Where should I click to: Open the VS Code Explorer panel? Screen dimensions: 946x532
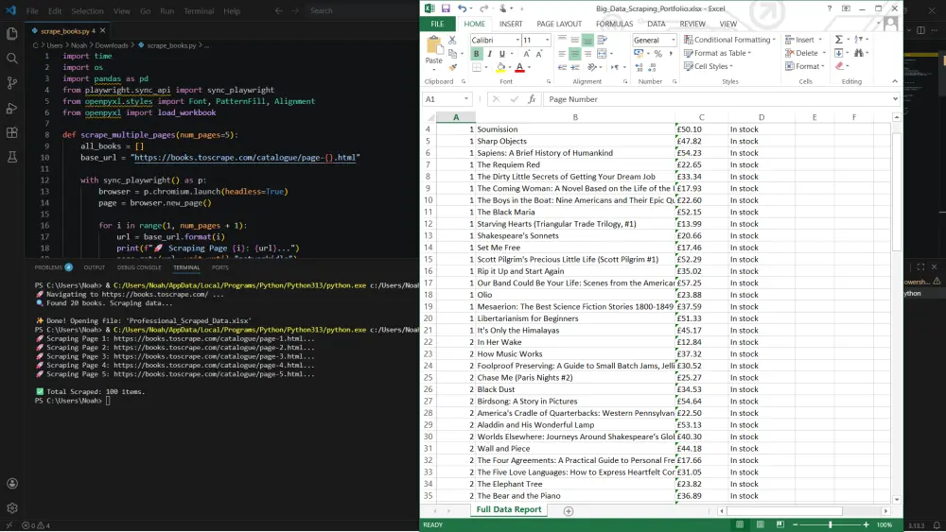[12, 34]
